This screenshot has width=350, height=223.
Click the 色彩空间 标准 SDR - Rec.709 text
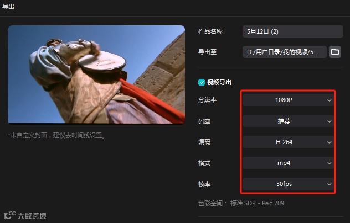(x=241, y=203)
